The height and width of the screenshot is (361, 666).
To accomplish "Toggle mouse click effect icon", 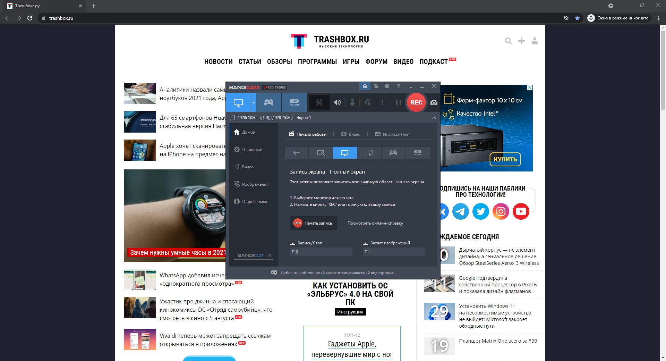I will (368, 102).
